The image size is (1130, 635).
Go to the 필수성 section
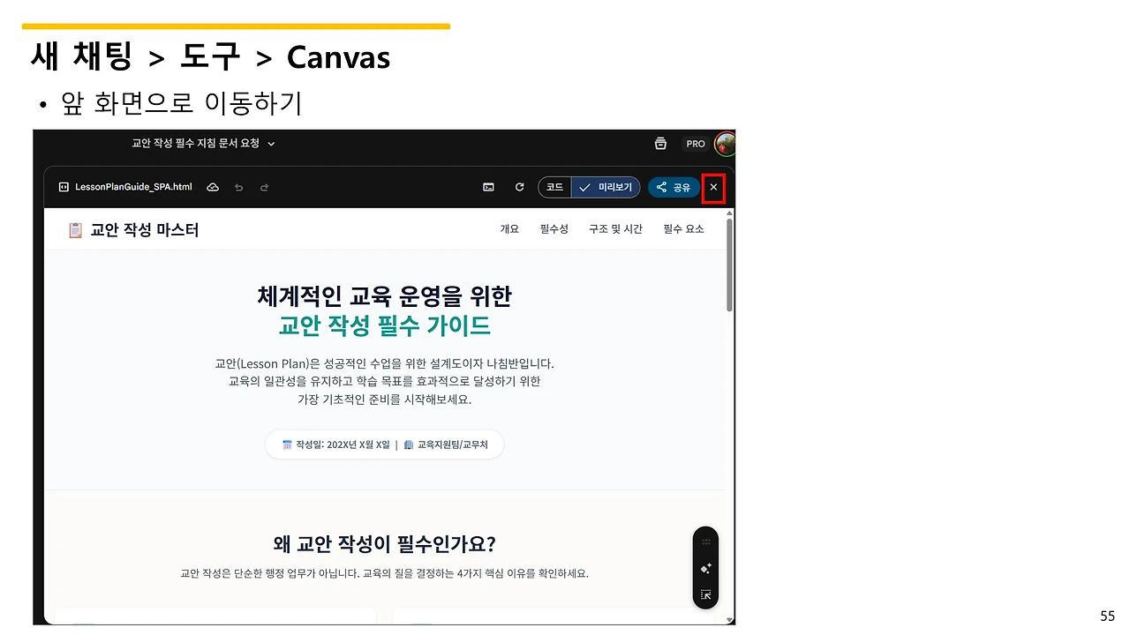(554, 229)
